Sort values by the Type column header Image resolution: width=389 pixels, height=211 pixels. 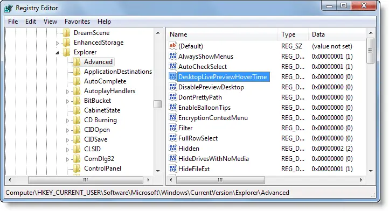[294, 34]
